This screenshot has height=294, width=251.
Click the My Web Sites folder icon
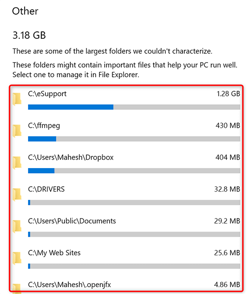[x=17, y=259]
